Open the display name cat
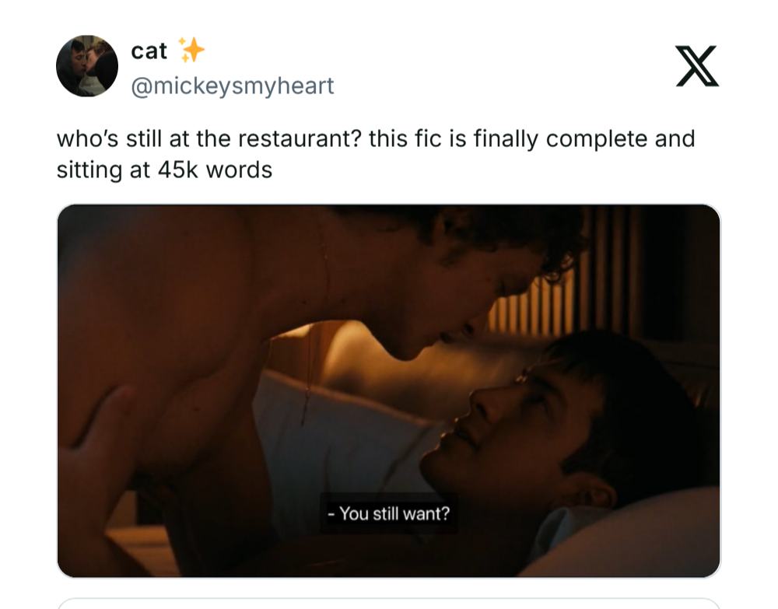 (x=149, y=51)
